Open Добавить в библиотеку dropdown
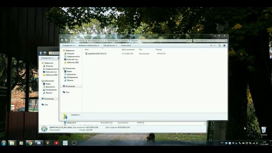 [x=89, y=45]
